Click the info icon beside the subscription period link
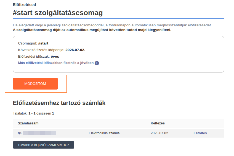234x156 pixels. click(97, 63)
